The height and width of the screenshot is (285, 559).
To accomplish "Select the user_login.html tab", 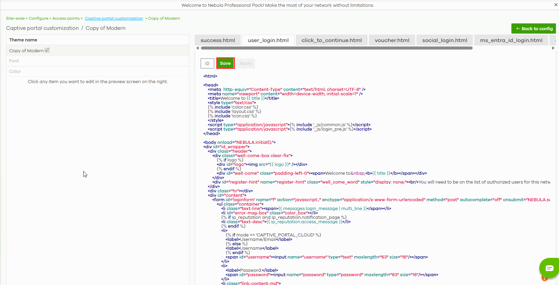I will [x=268, y=40].
